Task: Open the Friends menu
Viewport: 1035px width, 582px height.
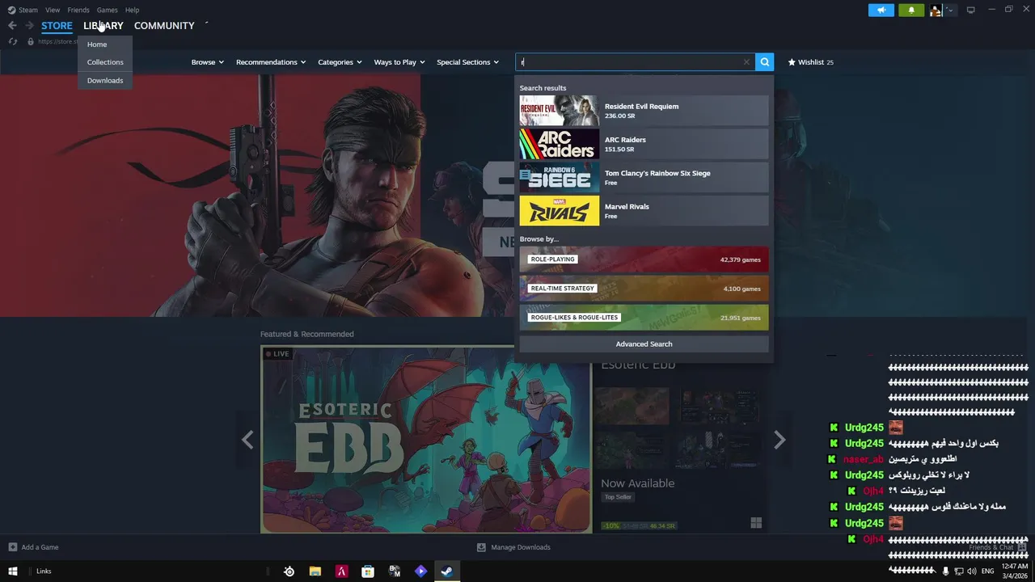Action: (x=78, y=10)
